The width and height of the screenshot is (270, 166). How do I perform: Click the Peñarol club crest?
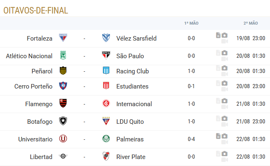click(x=63, y=70)
